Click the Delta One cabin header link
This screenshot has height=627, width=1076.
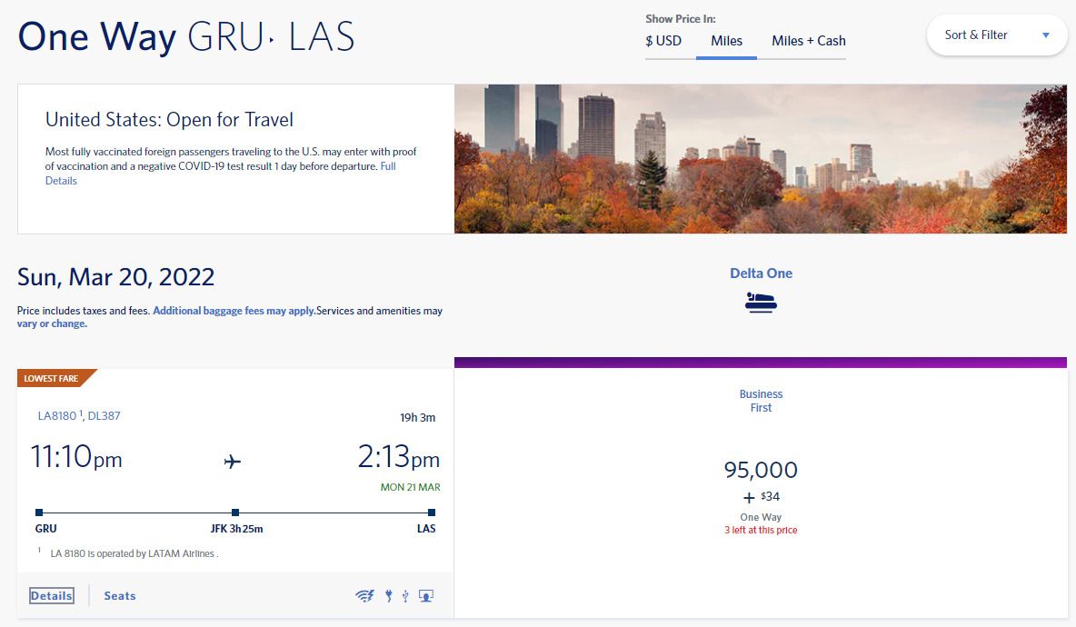[x=761, y=273]
